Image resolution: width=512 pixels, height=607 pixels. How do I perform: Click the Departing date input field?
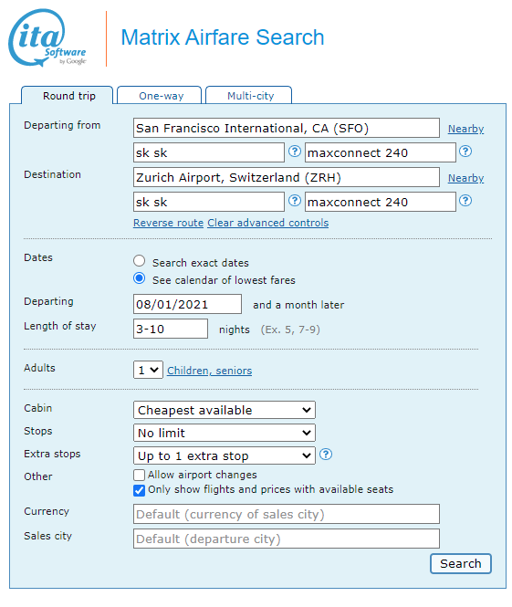click(187, 304)
